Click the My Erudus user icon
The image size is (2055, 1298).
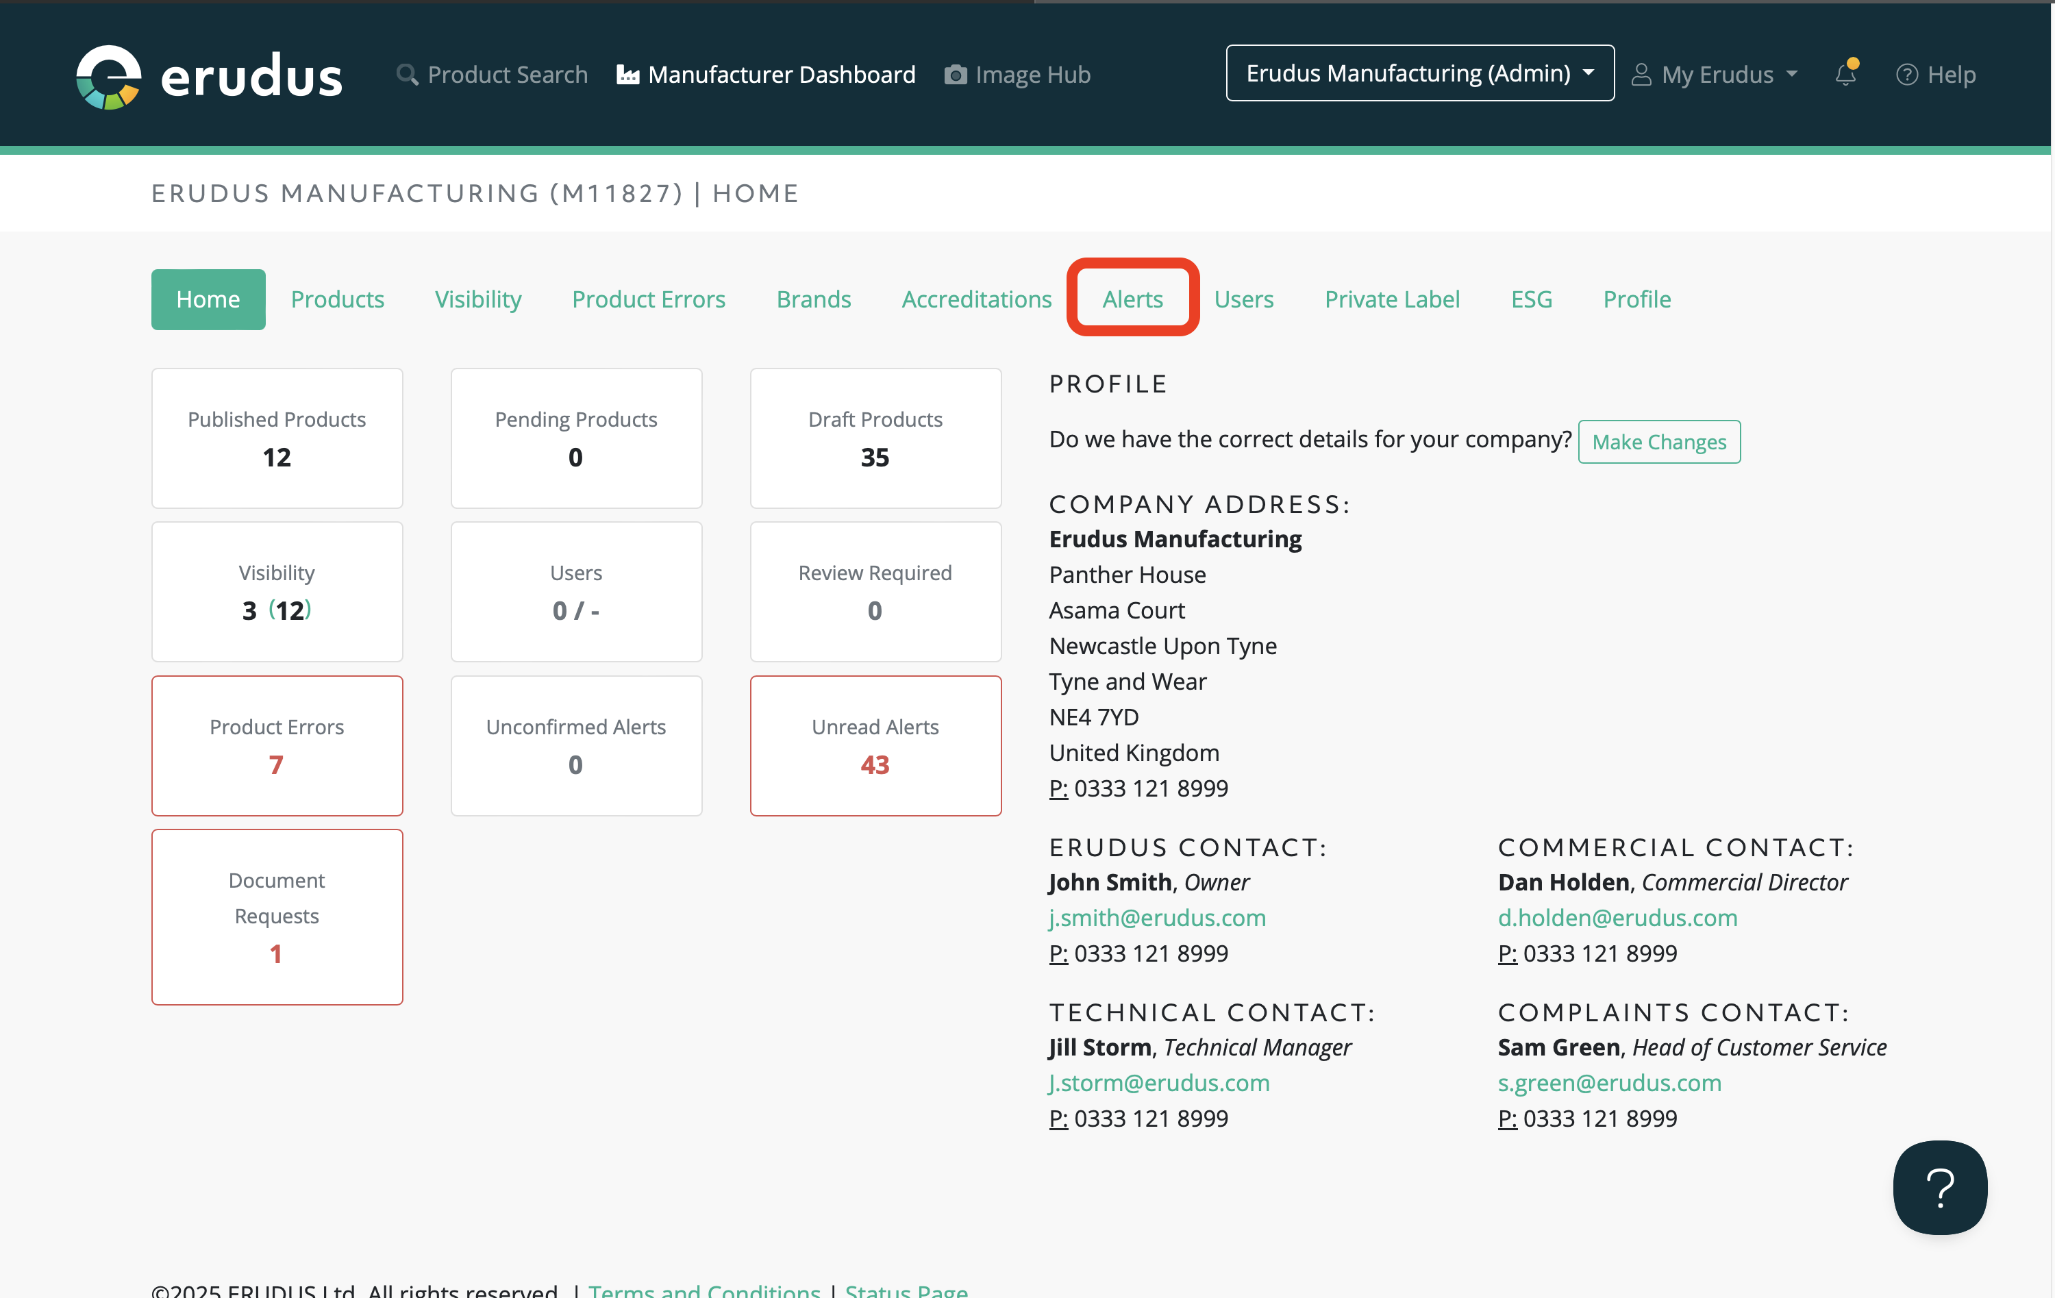[1641, 75]
